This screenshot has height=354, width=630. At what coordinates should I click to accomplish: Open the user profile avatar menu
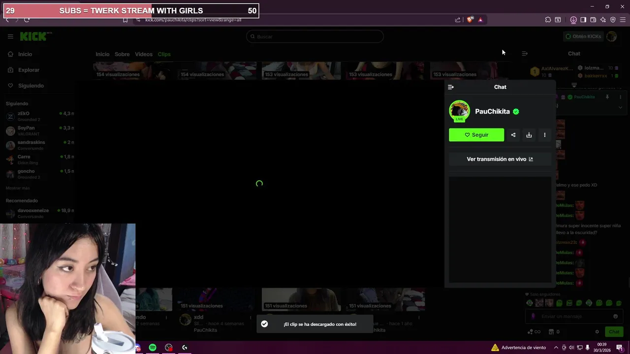tap(612, 36)
